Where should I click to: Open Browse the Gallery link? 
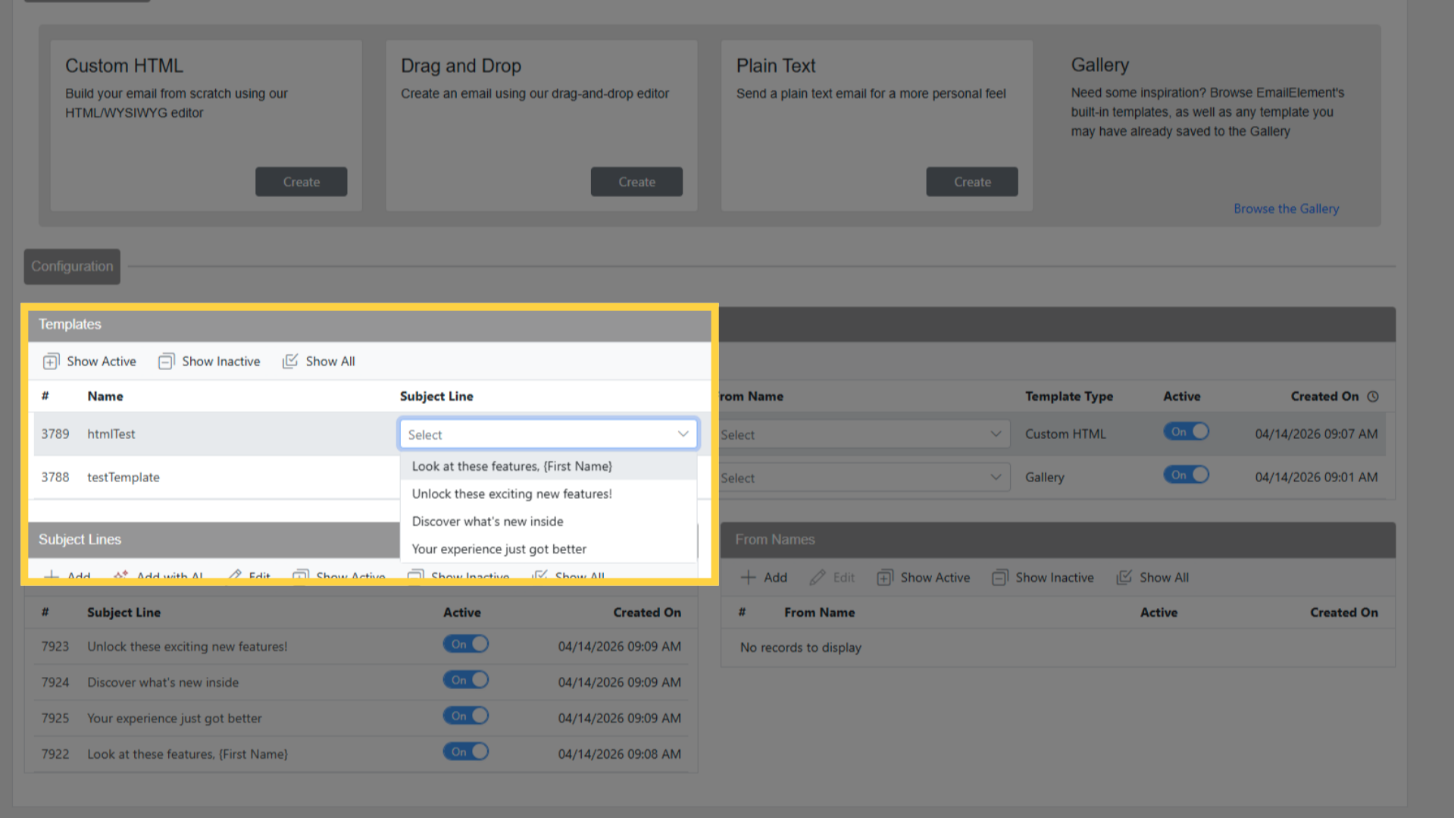tap(1286, 208)
